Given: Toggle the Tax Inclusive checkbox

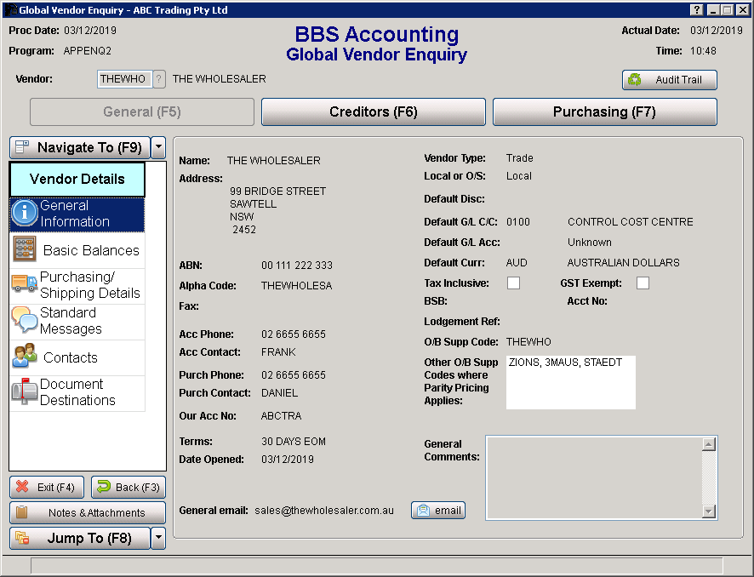Looking at the screenshot, I should (514, 283).
